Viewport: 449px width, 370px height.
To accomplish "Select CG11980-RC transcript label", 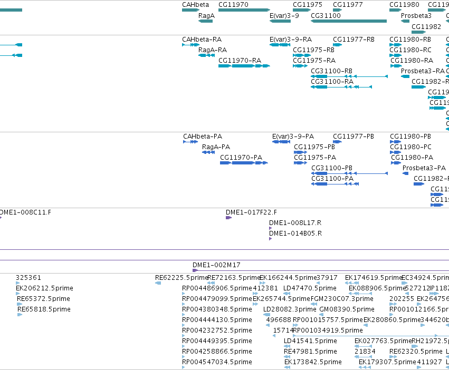I will 410,50.
